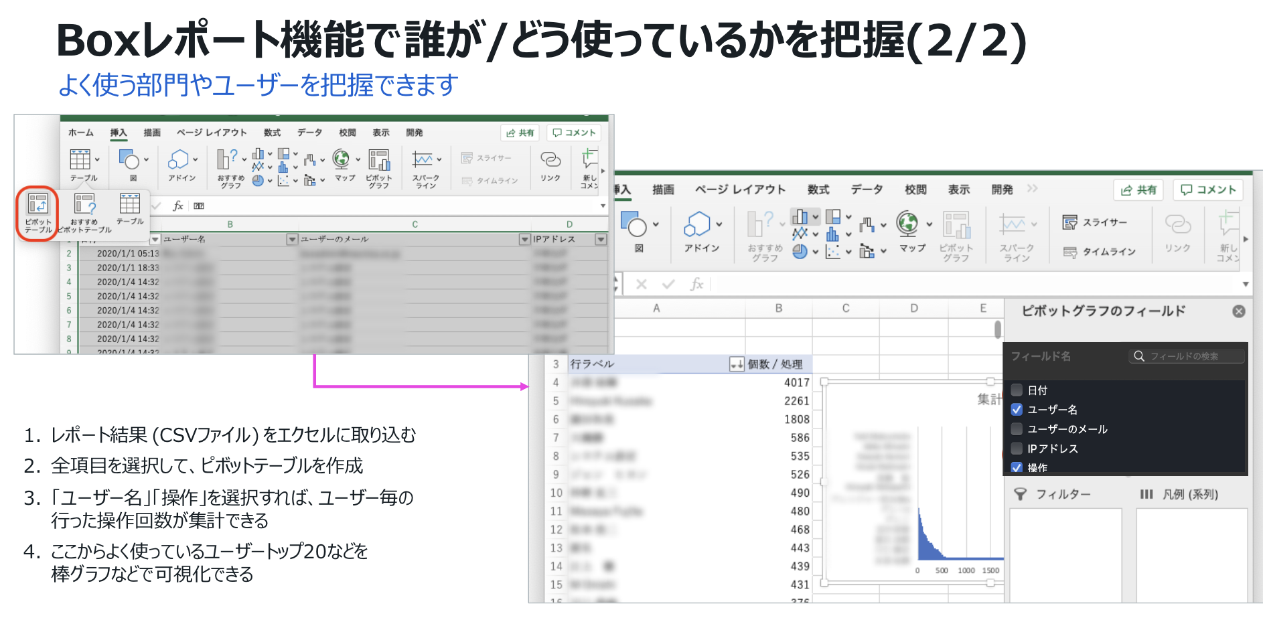Click the コメント button in right window
Image resolution: width=1263 pixels, height=632 pixels.
point(1208,190)
